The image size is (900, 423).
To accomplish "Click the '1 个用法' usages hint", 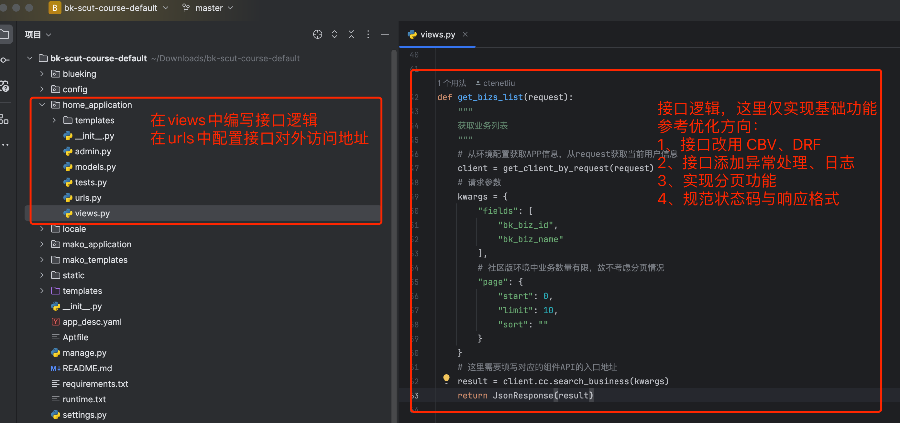I will [451, 83].
